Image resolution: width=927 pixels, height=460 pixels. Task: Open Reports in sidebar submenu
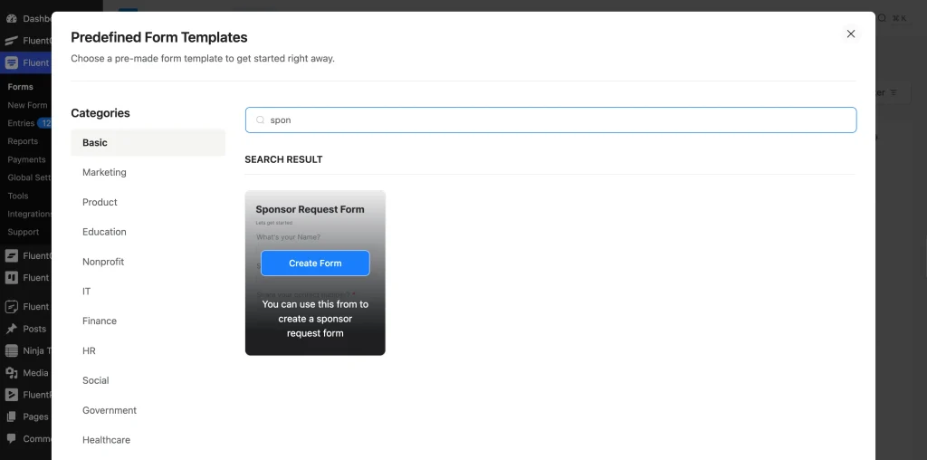tap(23, 141)
